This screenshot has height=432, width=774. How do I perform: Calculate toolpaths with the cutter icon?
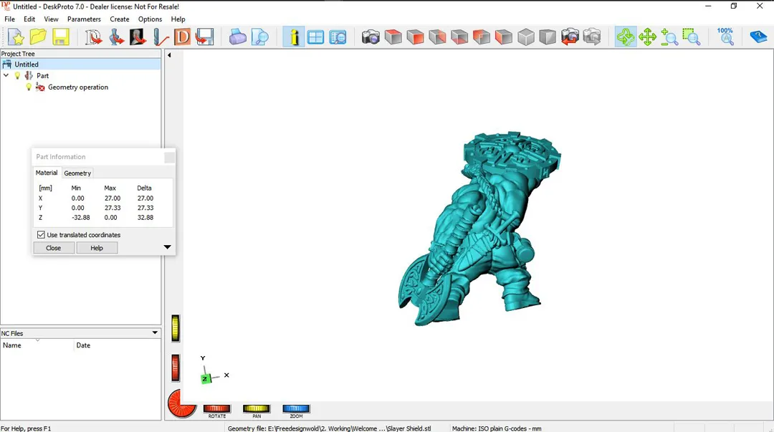[160, 37]
